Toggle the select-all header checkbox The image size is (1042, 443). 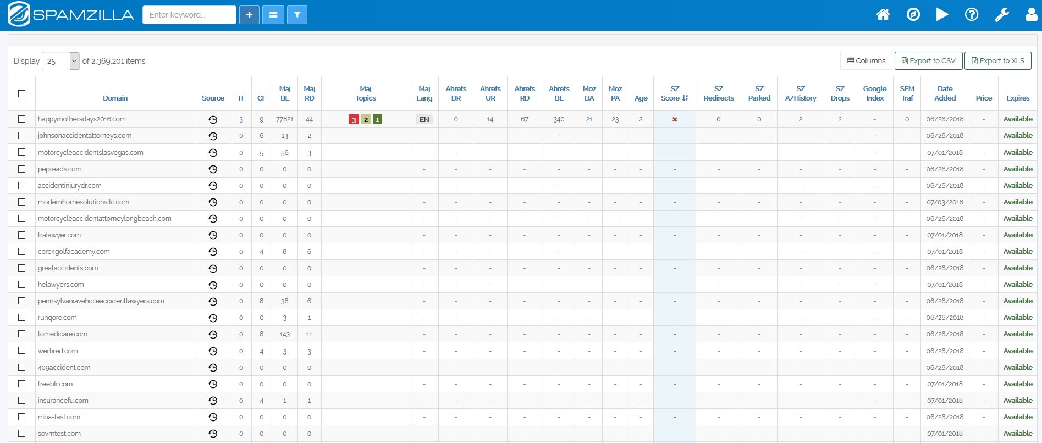22,93
